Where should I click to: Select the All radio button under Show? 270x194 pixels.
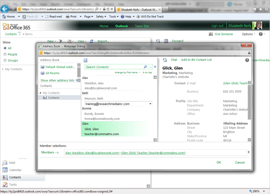5,48
